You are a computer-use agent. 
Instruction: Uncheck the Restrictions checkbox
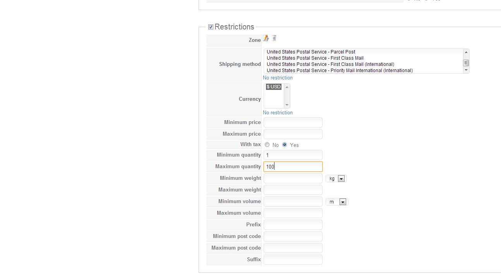pos(211,27)
